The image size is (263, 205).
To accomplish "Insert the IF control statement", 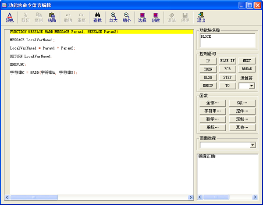I will (x=208, y=61).
